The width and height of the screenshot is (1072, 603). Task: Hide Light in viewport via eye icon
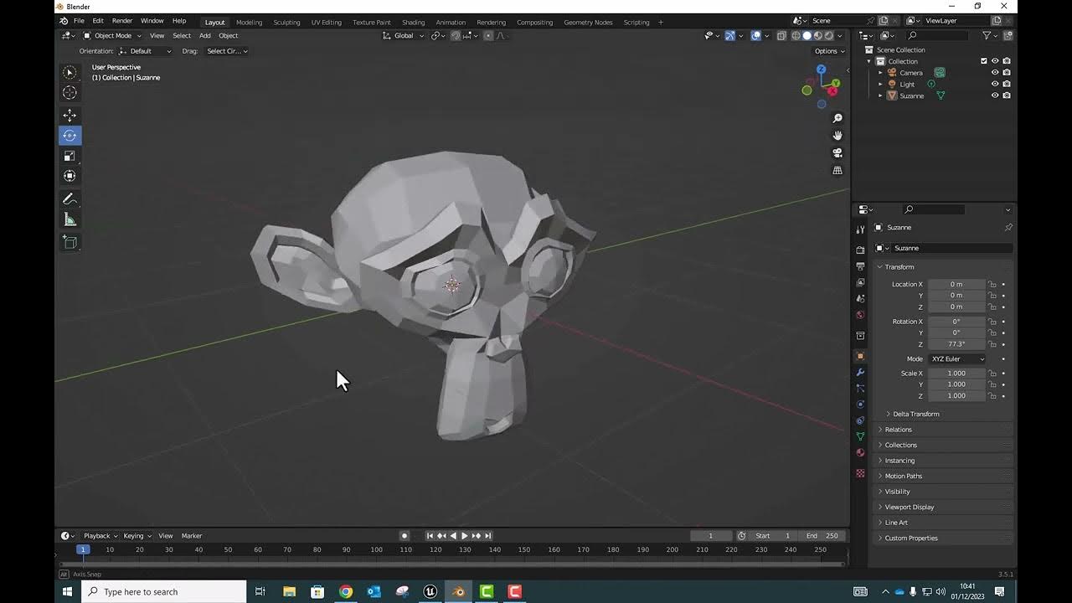(995, 84)
